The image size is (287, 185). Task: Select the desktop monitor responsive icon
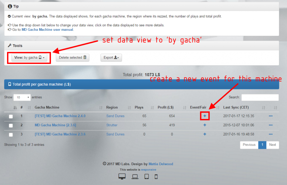point(122,176)
